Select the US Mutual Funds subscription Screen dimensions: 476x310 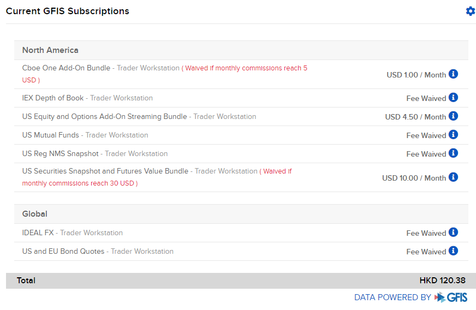coord(51,135)
